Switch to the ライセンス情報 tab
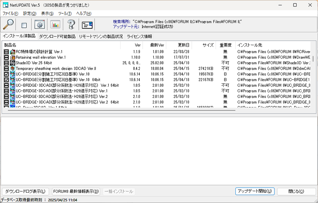This screenshot has width=318, height=203. point(139,37)
